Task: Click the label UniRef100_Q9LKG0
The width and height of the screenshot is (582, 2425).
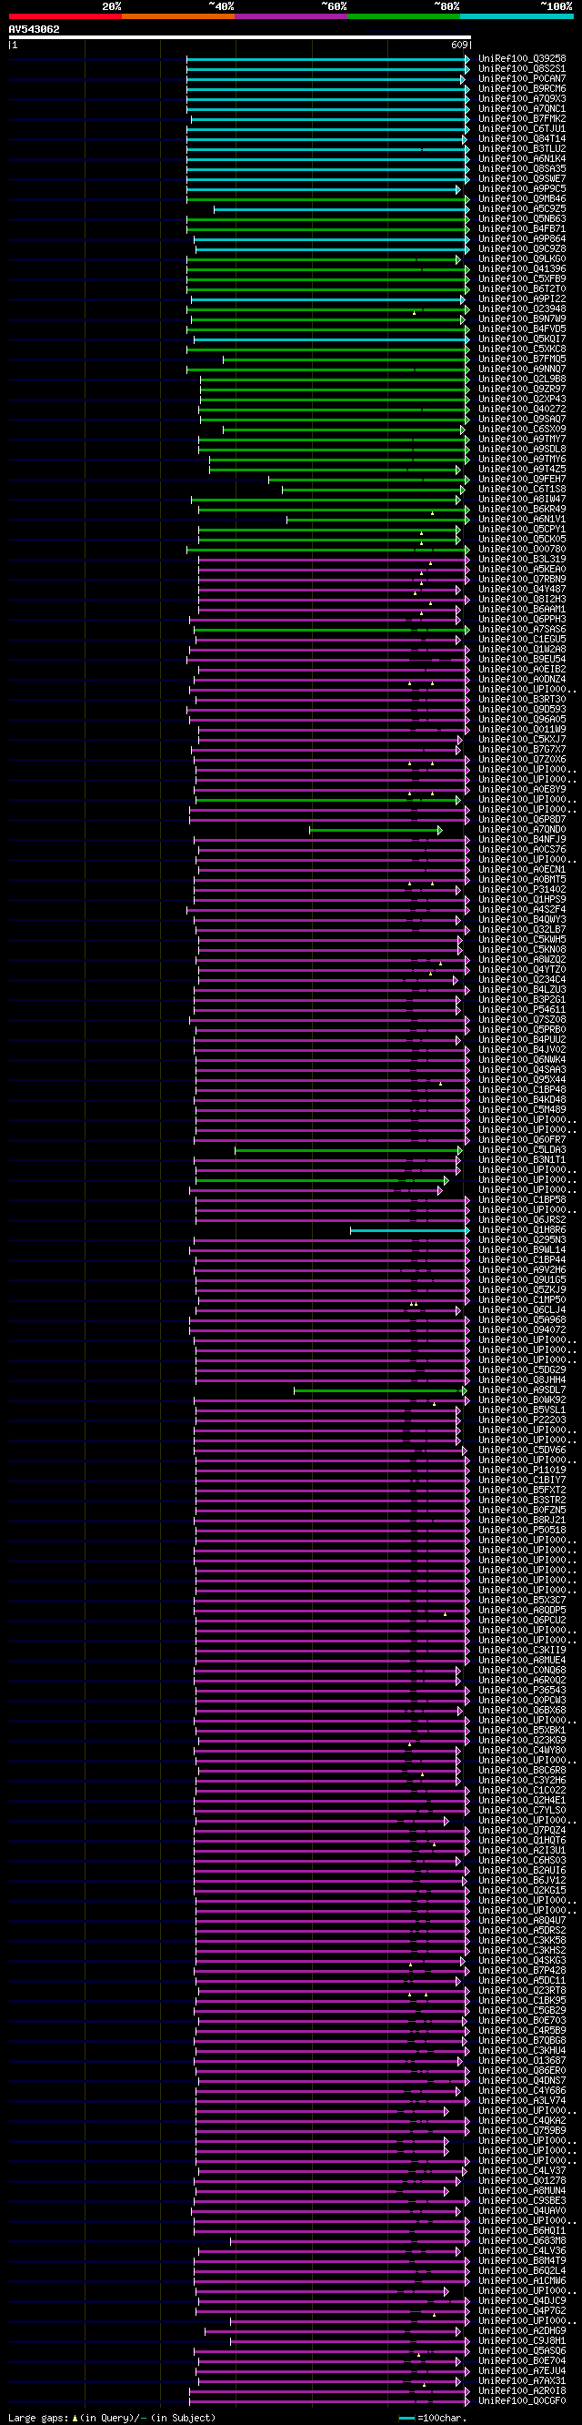Action: point(522,259)
